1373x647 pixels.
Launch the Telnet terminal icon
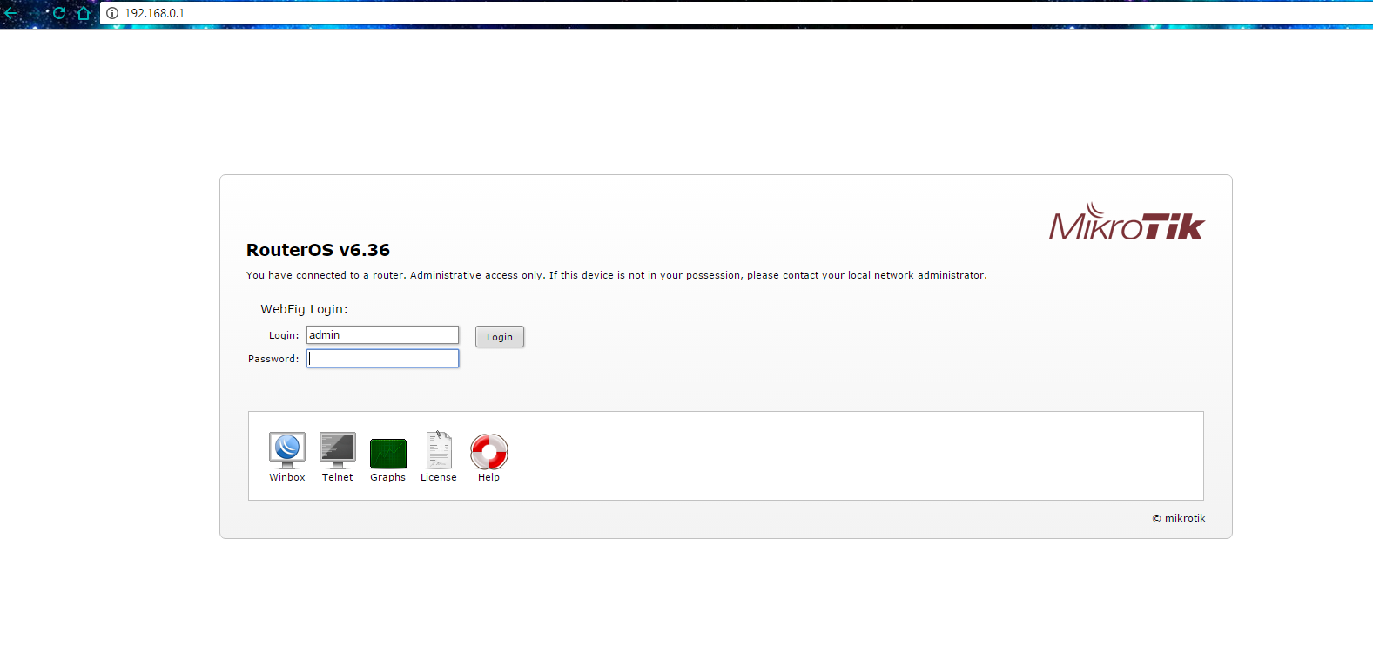pos(338,450)
